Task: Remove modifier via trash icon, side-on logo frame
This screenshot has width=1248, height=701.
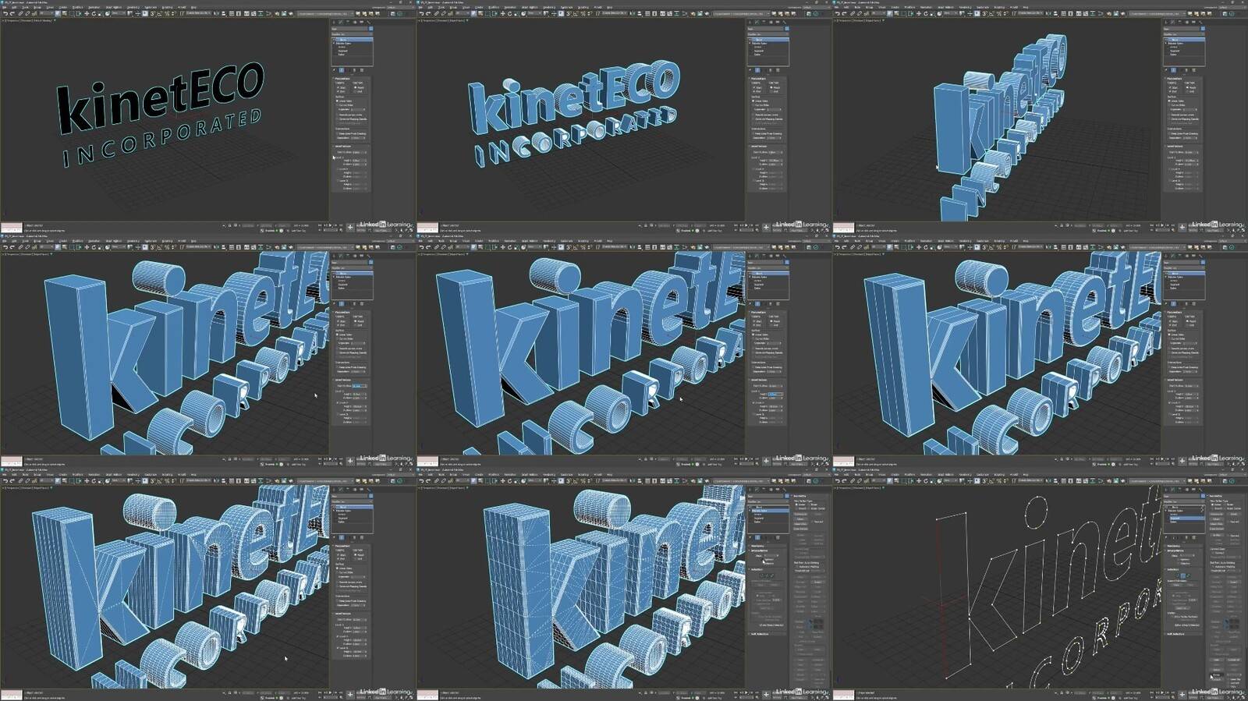Action: [x=1187, y=70]
